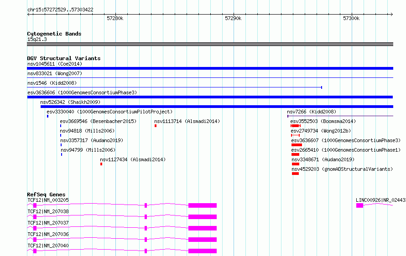This screenshot has width=406, height=256.
Task: Click the nsv94799 (Mills2006) label
Action: point(88,150)
